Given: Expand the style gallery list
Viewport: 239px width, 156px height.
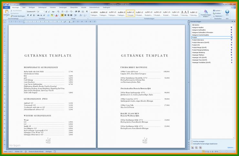Looking at the screenshot, I should 199,16.
